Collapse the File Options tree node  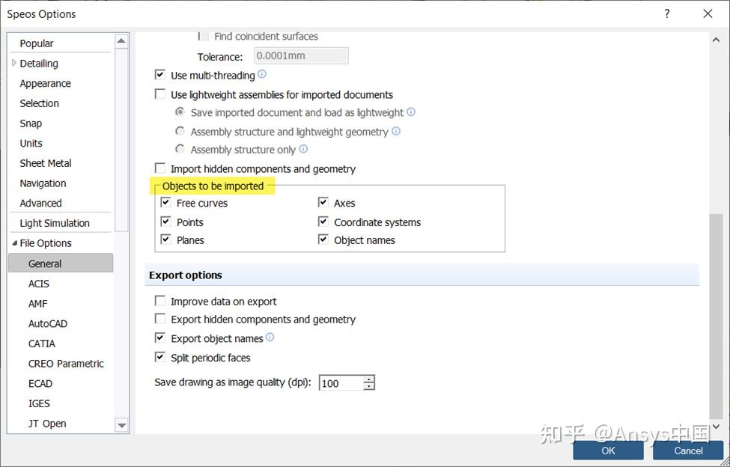[x=13, y=243]
